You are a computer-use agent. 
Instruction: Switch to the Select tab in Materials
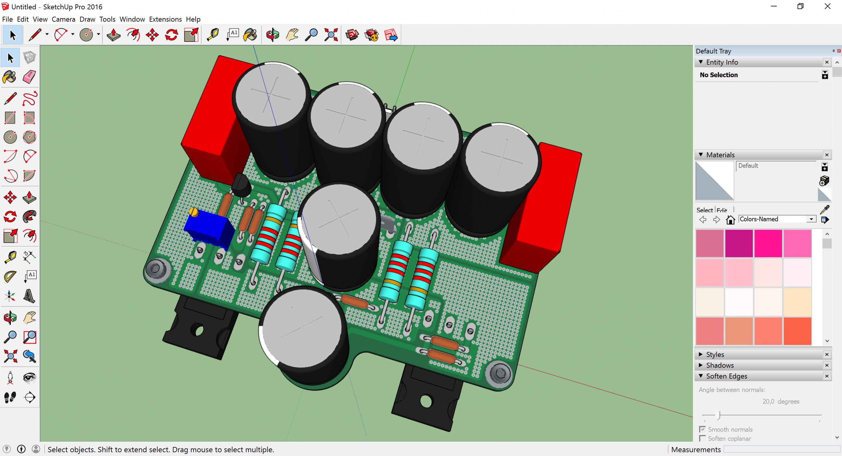pos(704,210)
